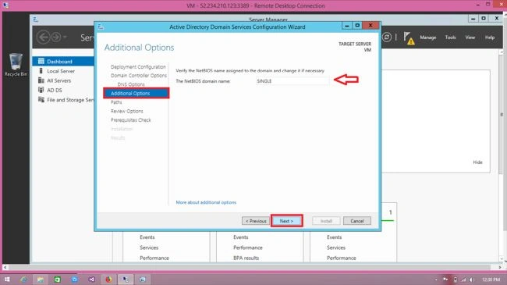This screenshot has height=285, width=507.
Task: Open Remote Desktop Connection taskbar icon
Action: [x=125, y=280]
